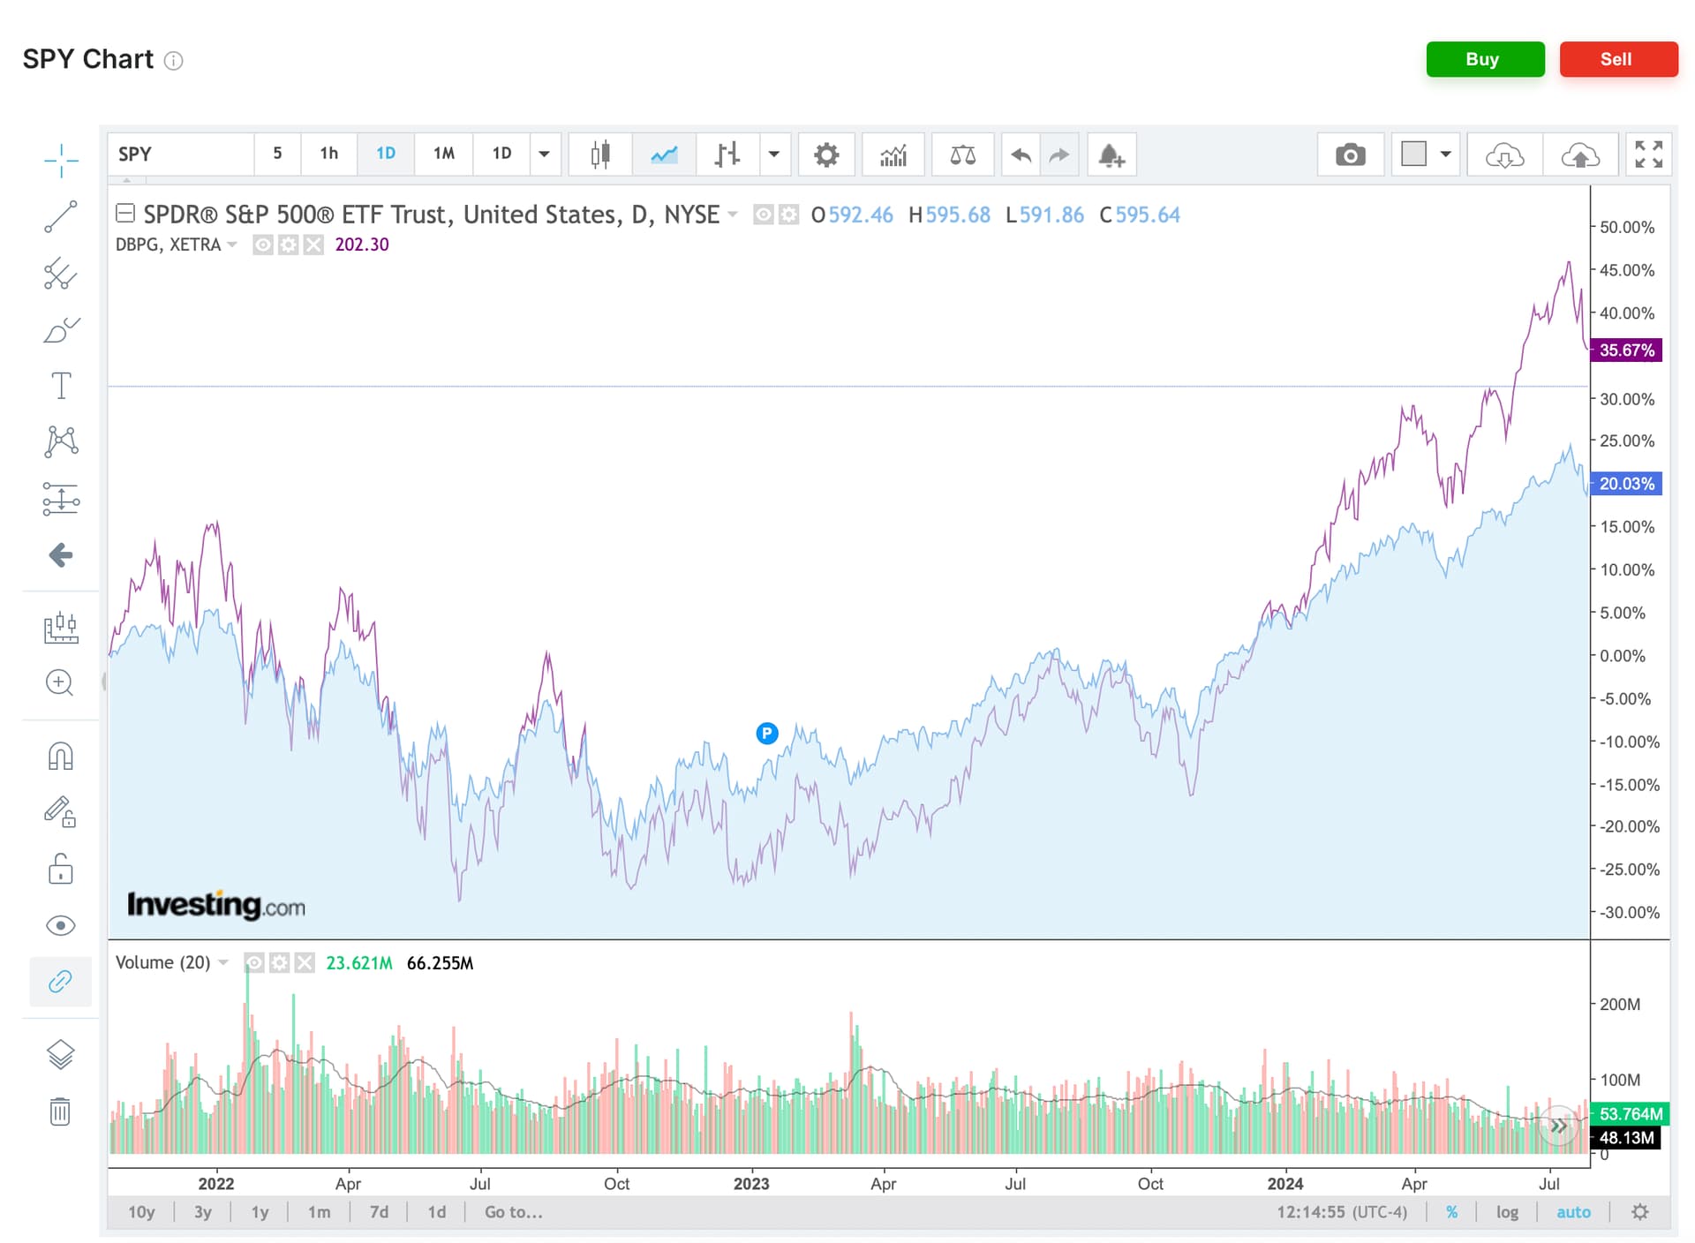Open the object tree layers icon
The height and width of the screenshot is (1243, 1695).
coord(60,1054)
